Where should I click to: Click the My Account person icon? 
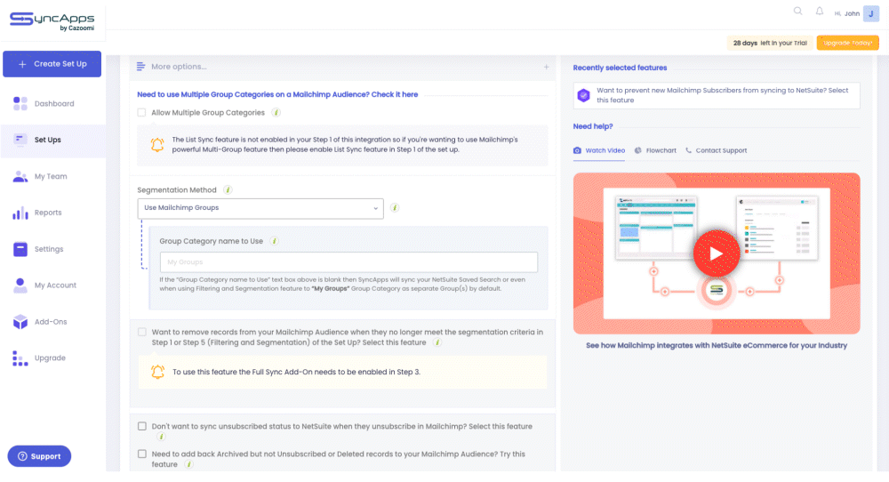pos(20,285)
